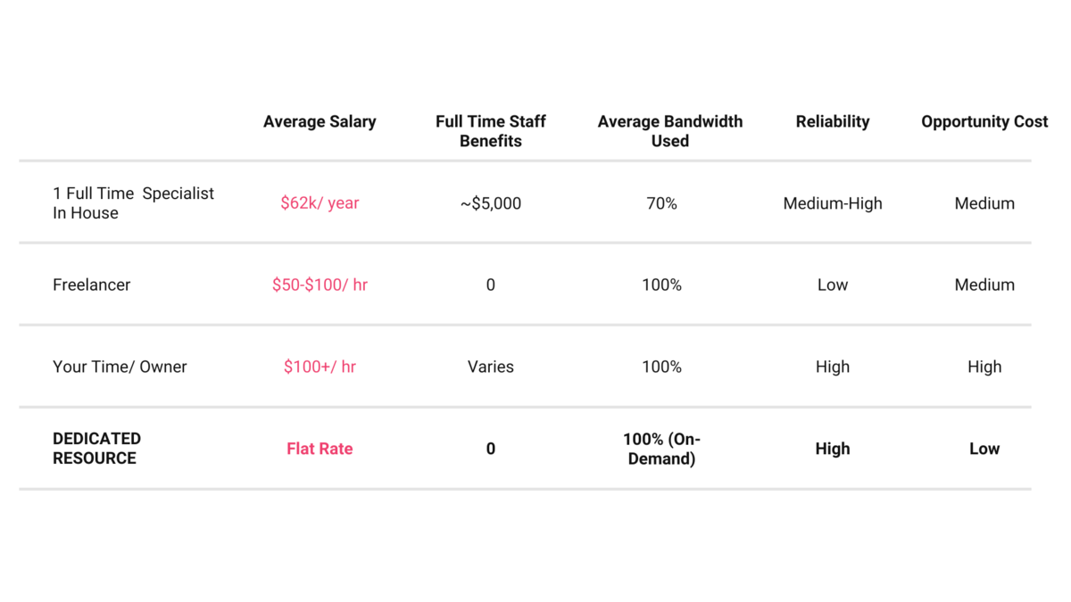
Task: Click the 100% (On-Demand) bandwidth cell
Action: pos(661,449)
